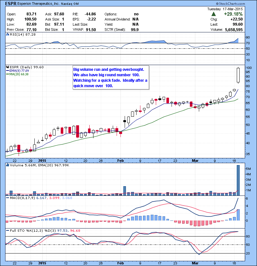The image size is (257, 266).
Task: Click the blue 'Big volume run' annotation box
Action: click(111, 78)
